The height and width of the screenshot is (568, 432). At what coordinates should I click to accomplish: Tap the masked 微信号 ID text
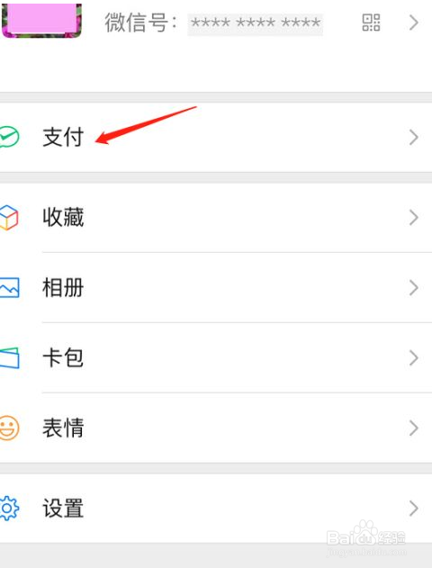pyautogui.click(x=256, y=23)
